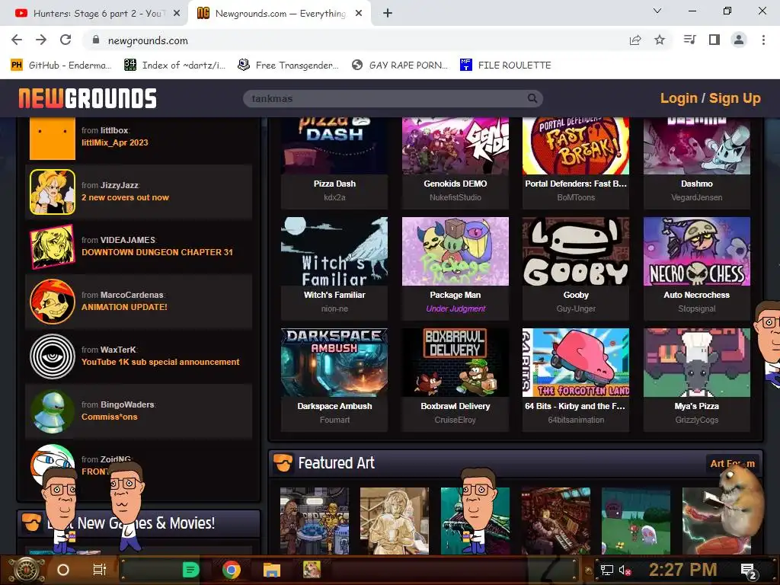This screenshot has height=585, width=780.
Task: Select the Newgrounds.com tab
Action: (280, 14)
